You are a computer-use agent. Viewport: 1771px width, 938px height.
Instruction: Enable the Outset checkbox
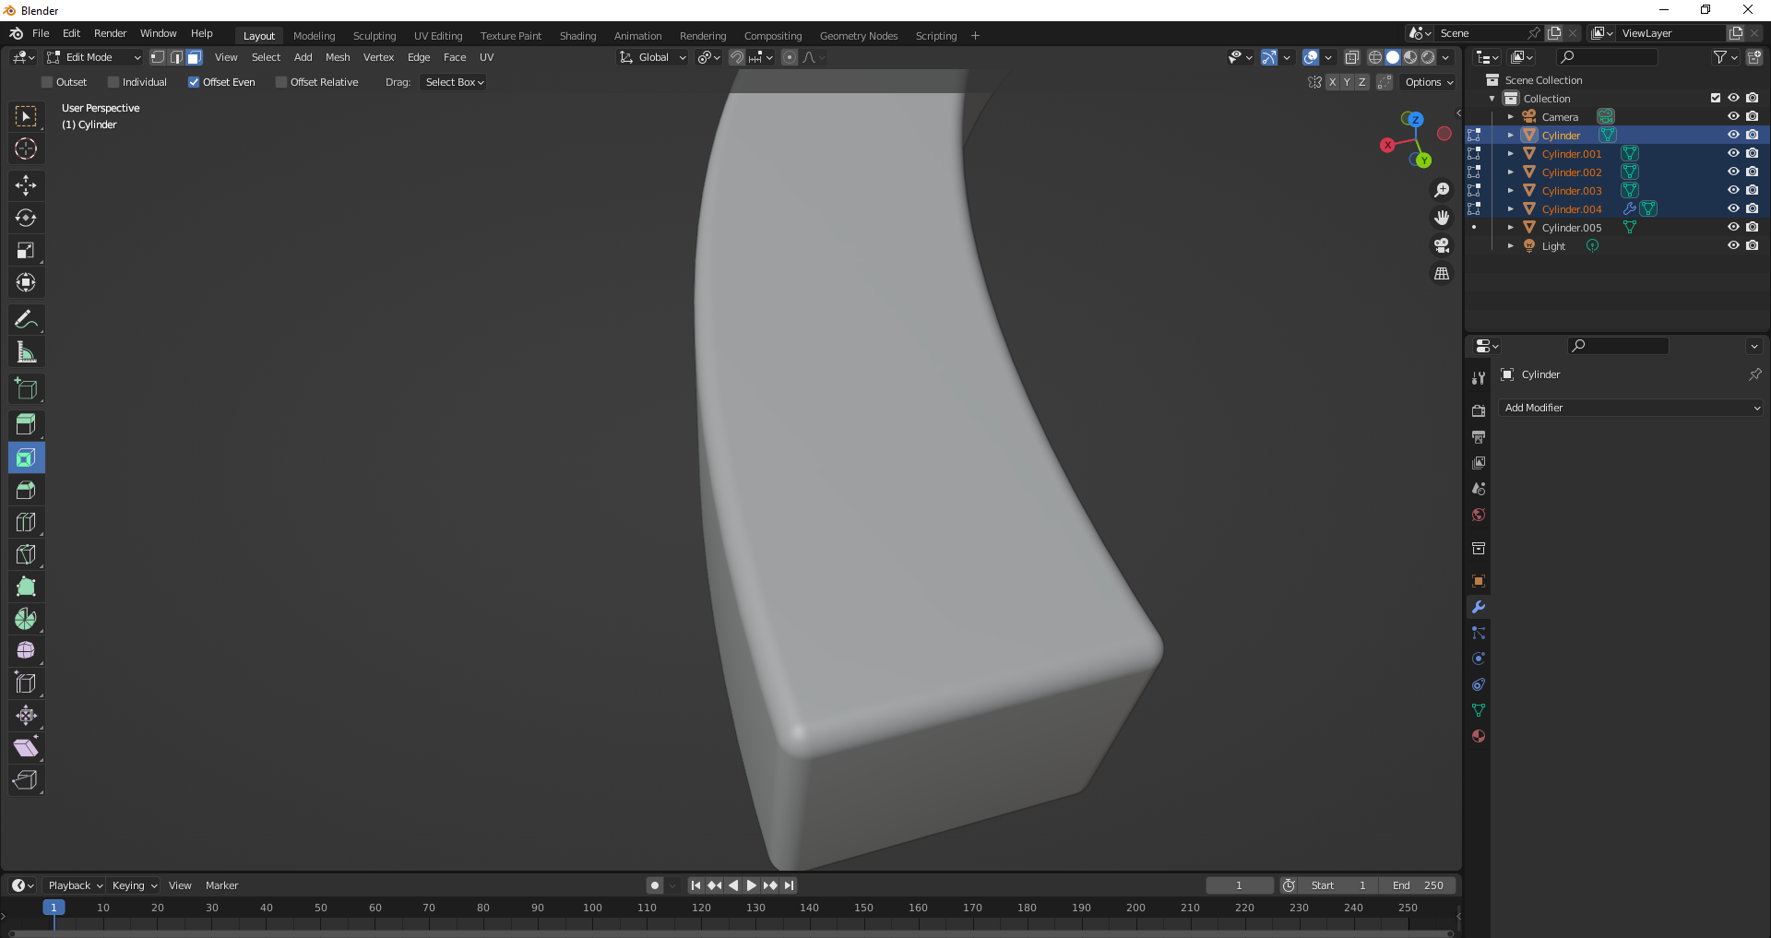pos(48,82)
